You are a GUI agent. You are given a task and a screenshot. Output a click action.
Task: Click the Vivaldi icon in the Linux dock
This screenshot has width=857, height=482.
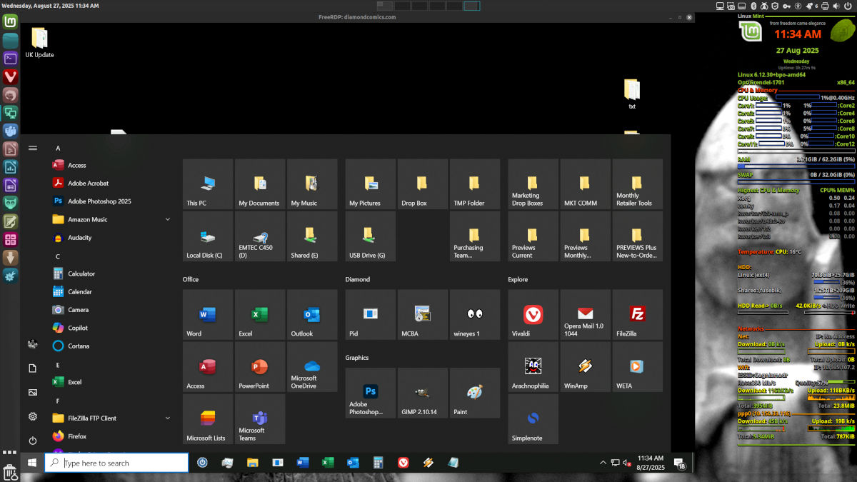coord(10,76)
